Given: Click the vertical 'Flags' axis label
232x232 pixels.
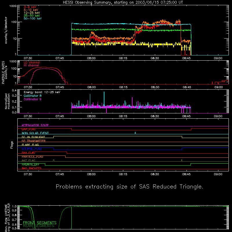Looking at the screenshot, I should (12, 145).
